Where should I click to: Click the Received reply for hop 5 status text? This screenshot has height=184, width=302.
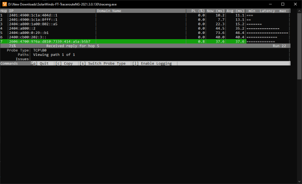click(72, 46)
